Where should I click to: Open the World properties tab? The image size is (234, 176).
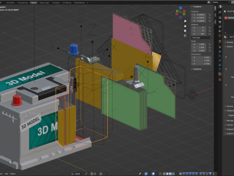point(220,36)
